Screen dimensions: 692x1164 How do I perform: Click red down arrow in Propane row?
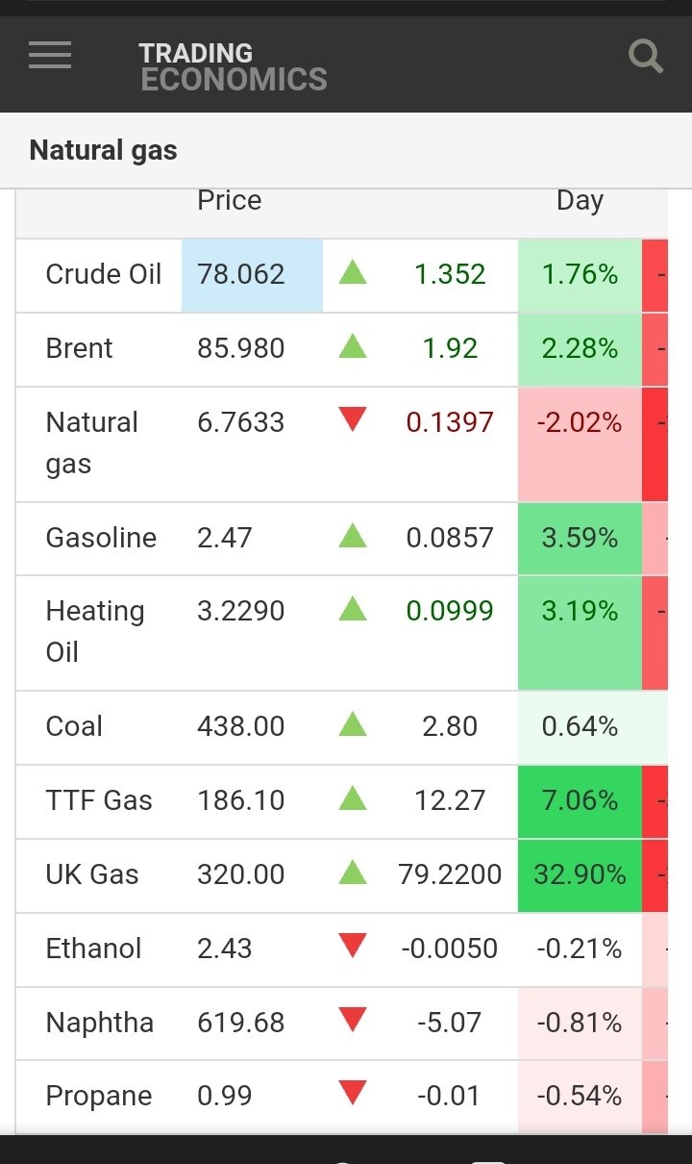click(353, 1093)
